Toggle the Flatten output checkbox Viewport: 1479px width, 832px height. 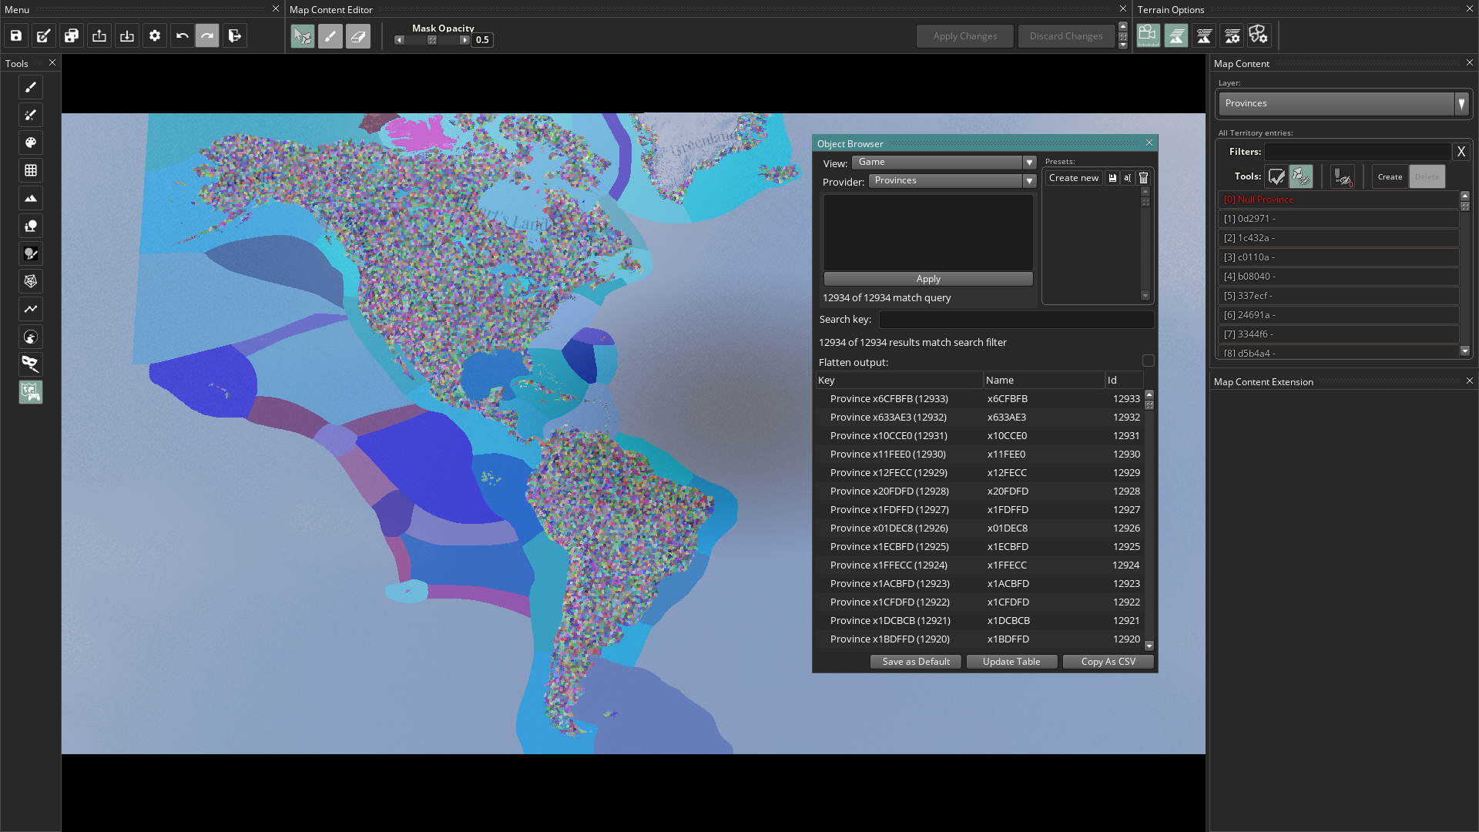click(1148, 361)
